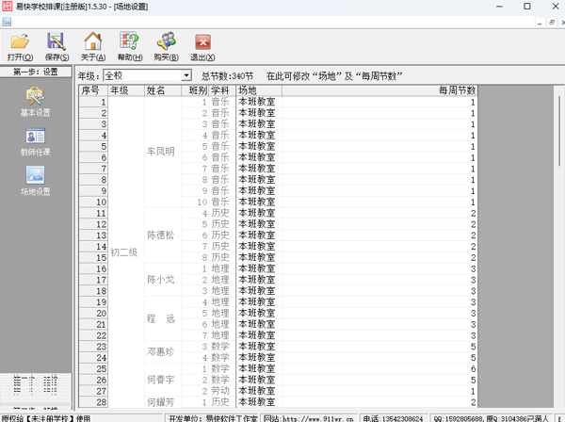Open 基本设置 in the sidebar

(x=36, y=101)
